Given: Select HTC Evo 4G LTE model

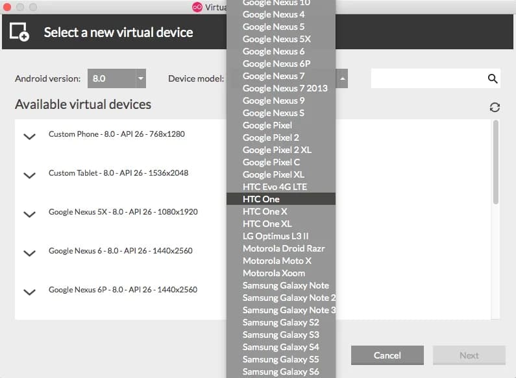Looking at the screenshot, I should point(281,187).
